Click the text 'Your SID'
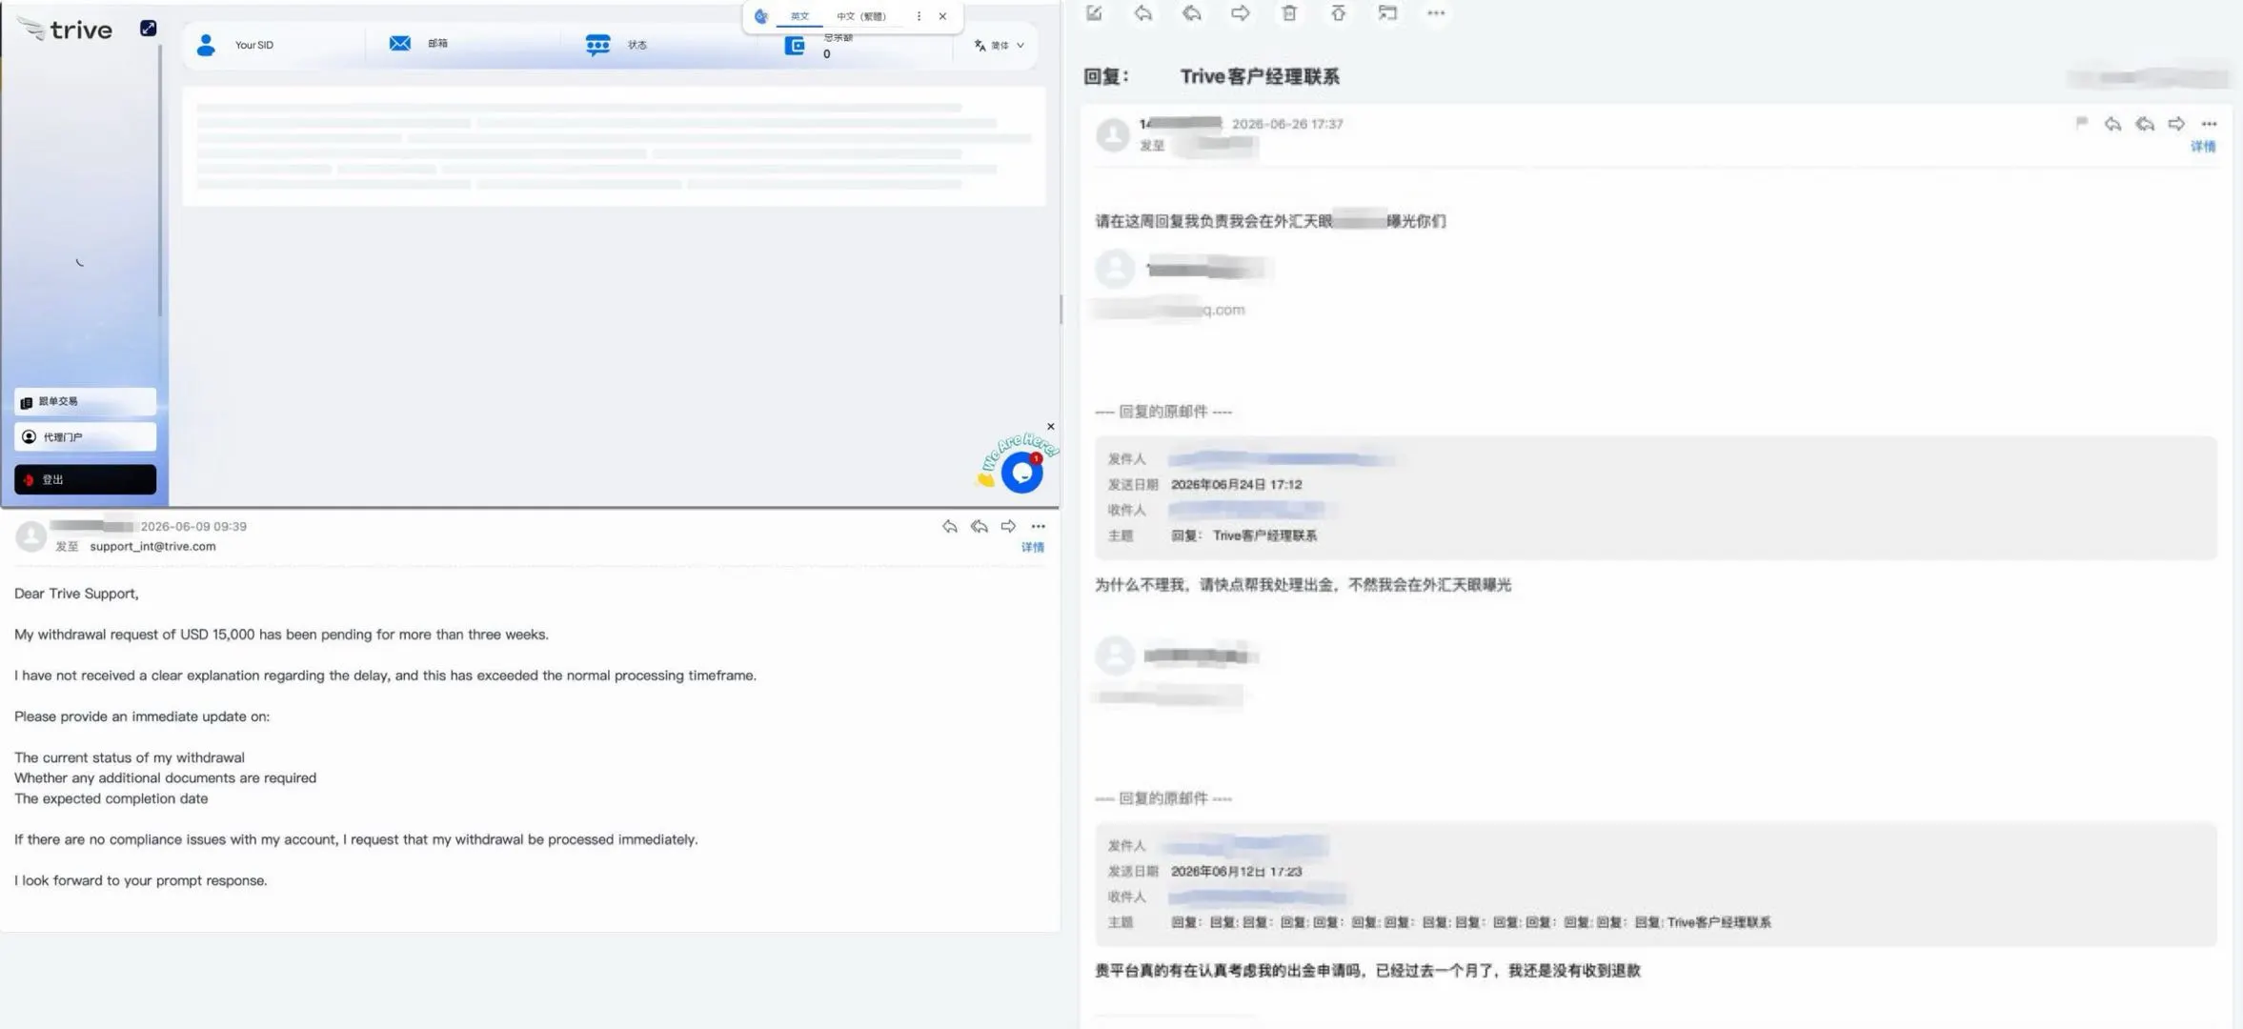The height and width of the screenshot is (1029, 2243). [254, 45]
